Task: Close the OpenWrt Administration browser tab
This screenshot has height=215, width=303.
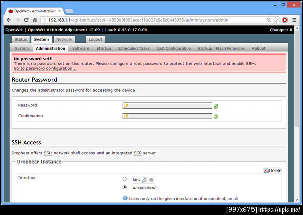Action: tap(59, 11)
